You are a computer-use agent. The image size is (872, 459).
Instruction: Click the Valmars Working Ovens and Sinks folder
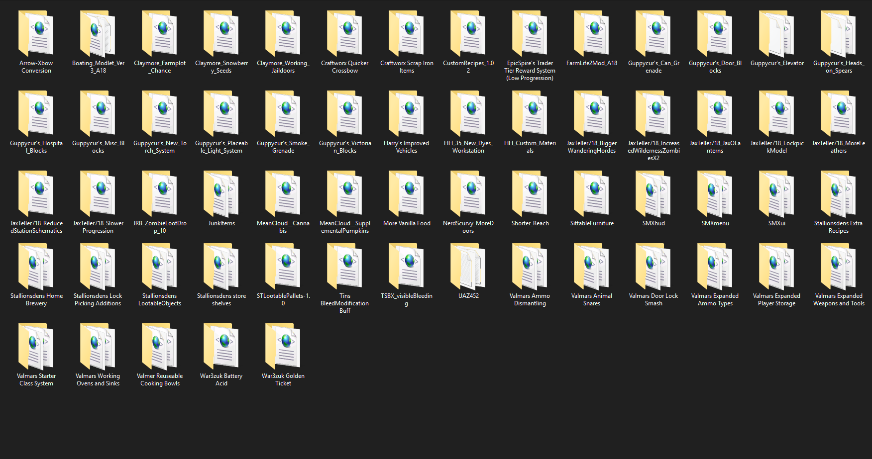click(98, 347)
